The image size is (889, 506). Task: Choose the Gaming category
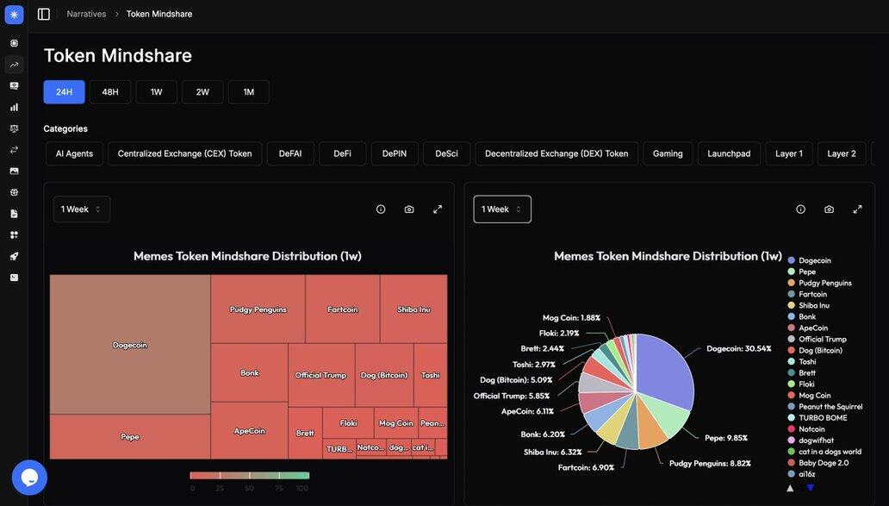coord(668,153)
